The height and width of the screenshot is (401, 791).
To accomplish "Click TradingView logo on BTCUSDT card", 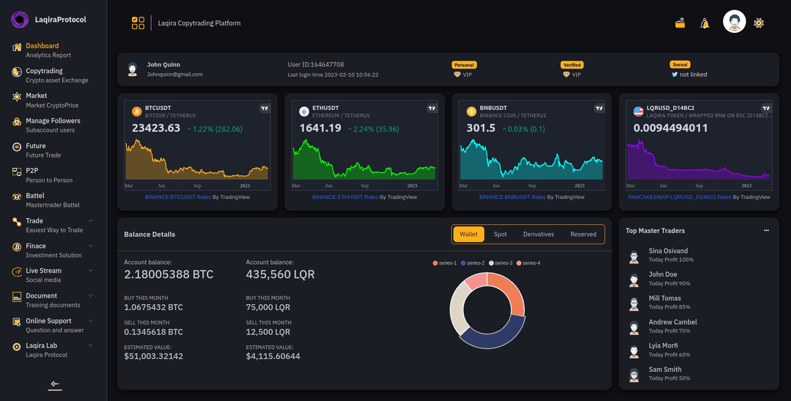I will [x=265, y=108].
